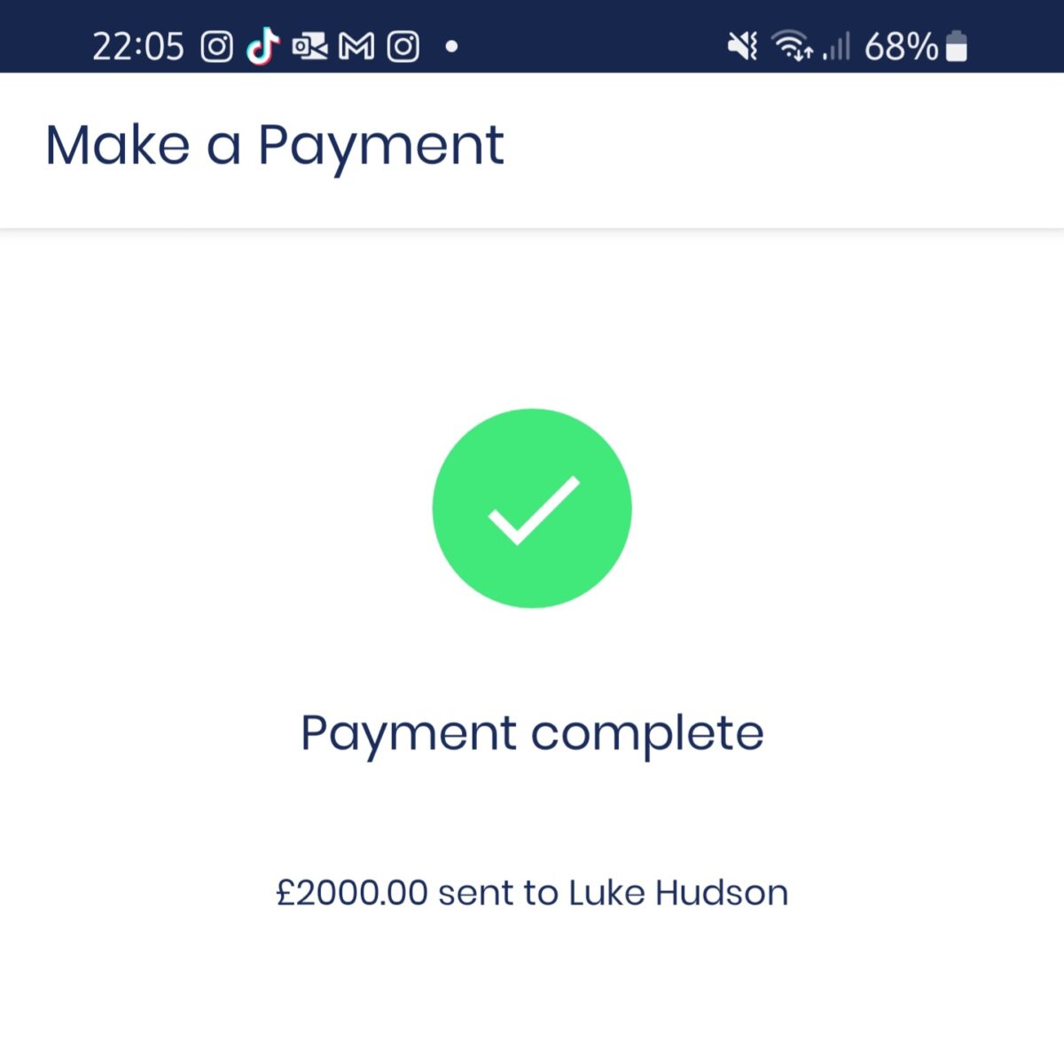This screenshot has width=1064, height=1064.
Task: Tap the white checkmark inside the circle
Action: [x=534, y=511]
